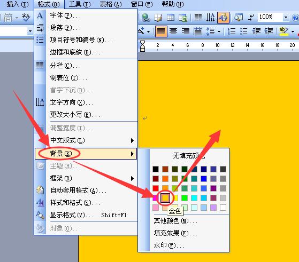Viewport: 299px width, 262px height.
Task: Open the 窗口(W) menu
Action: tap(142, 4)
